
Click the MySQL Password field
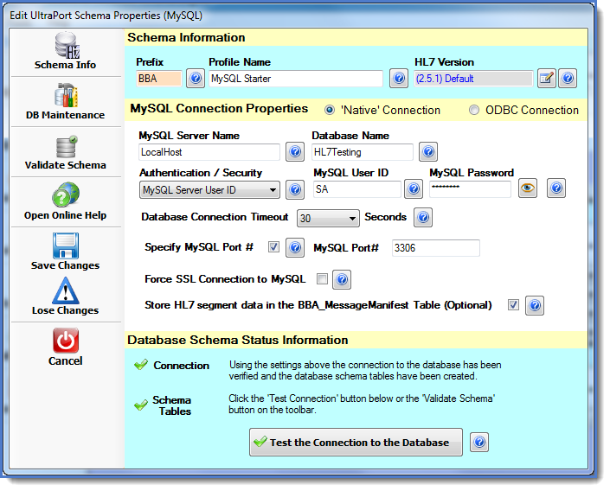[470, 189]
